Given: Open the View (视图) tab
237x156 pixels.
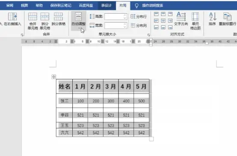Looking at the screenshot, I should (24, 6).
